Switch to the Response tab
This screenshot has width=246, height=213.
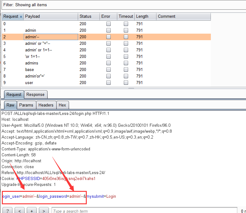click(x=35, y=95)
